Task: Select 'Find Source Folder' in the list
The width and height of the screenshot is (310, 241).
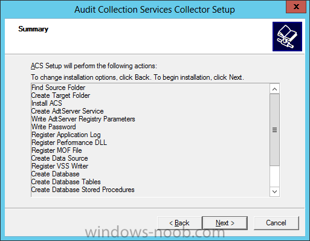Action: [x=58, y=88]
